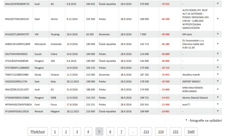Jump to page 3

(x=77, y=131)
